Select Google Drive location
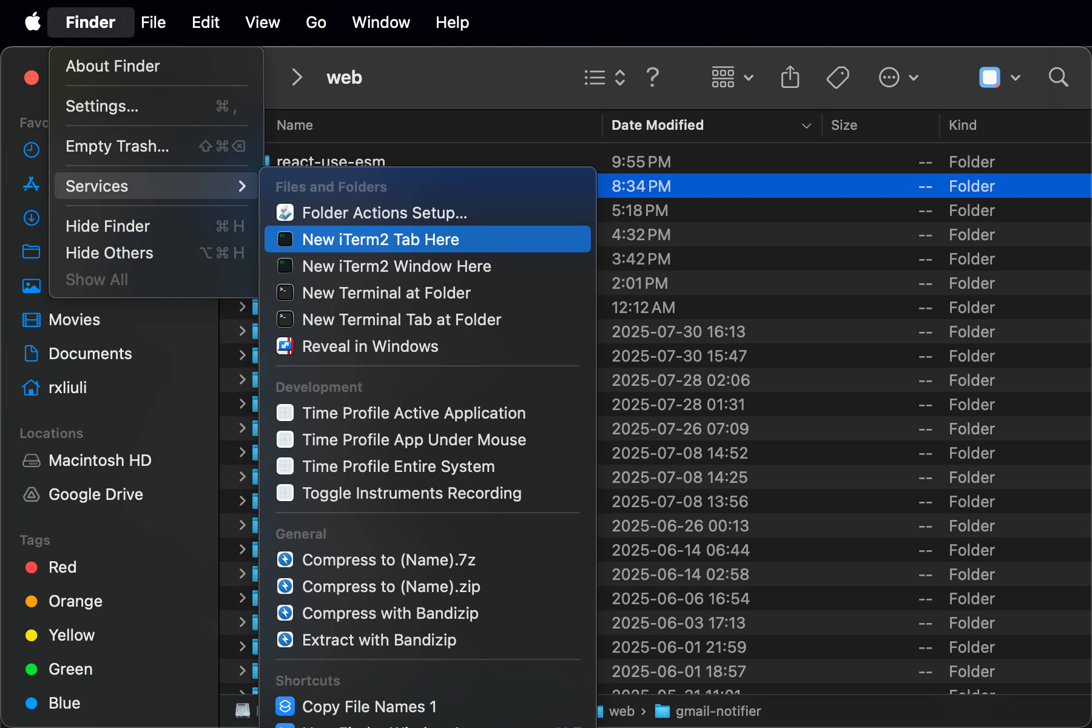This screenshot has width=1092, height=728. (x=83, y=494)
